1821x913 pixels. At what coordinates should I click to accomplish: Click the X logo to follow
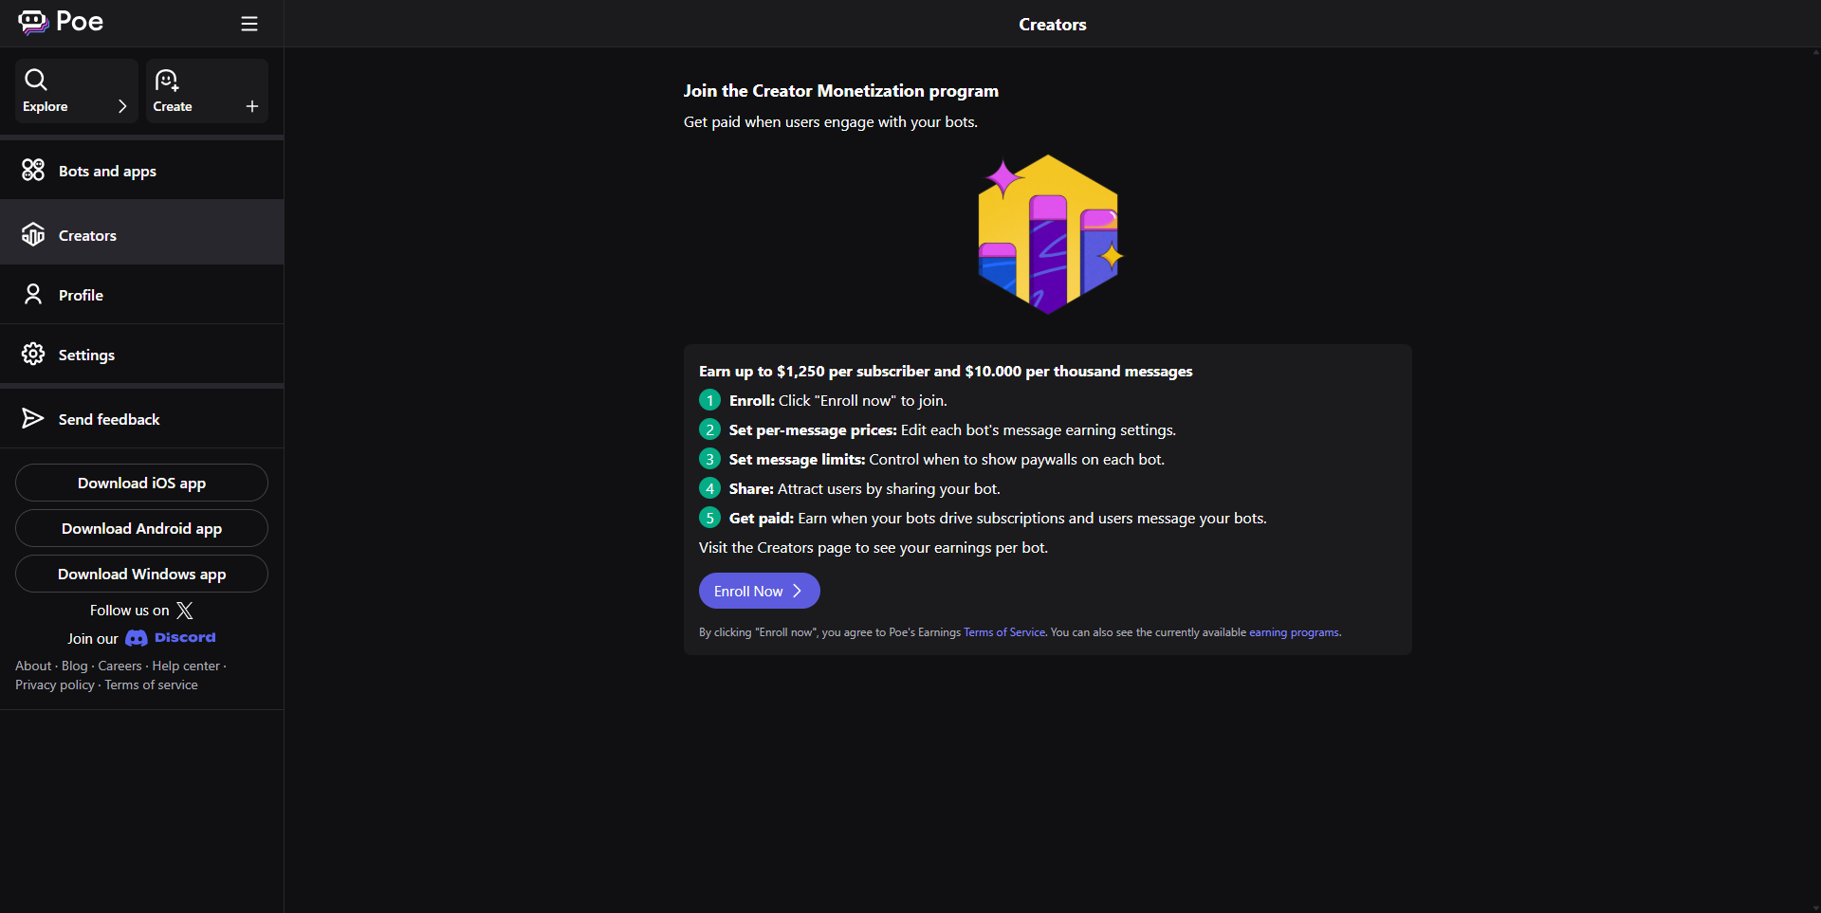pyautogui.click(x=185, y=611)
